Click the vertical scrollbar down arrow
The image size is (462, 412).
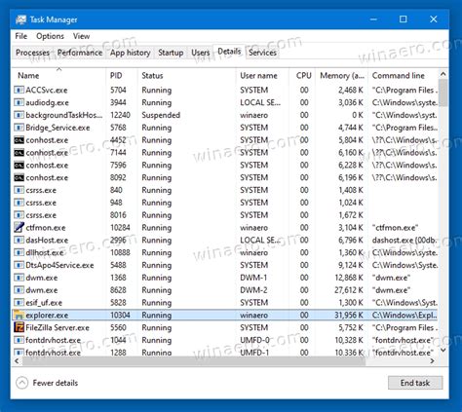click(x=443, y=350)
